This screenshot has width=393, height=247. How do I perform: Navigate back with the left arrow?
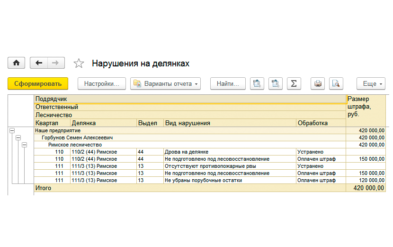click(x=39, y=63)
